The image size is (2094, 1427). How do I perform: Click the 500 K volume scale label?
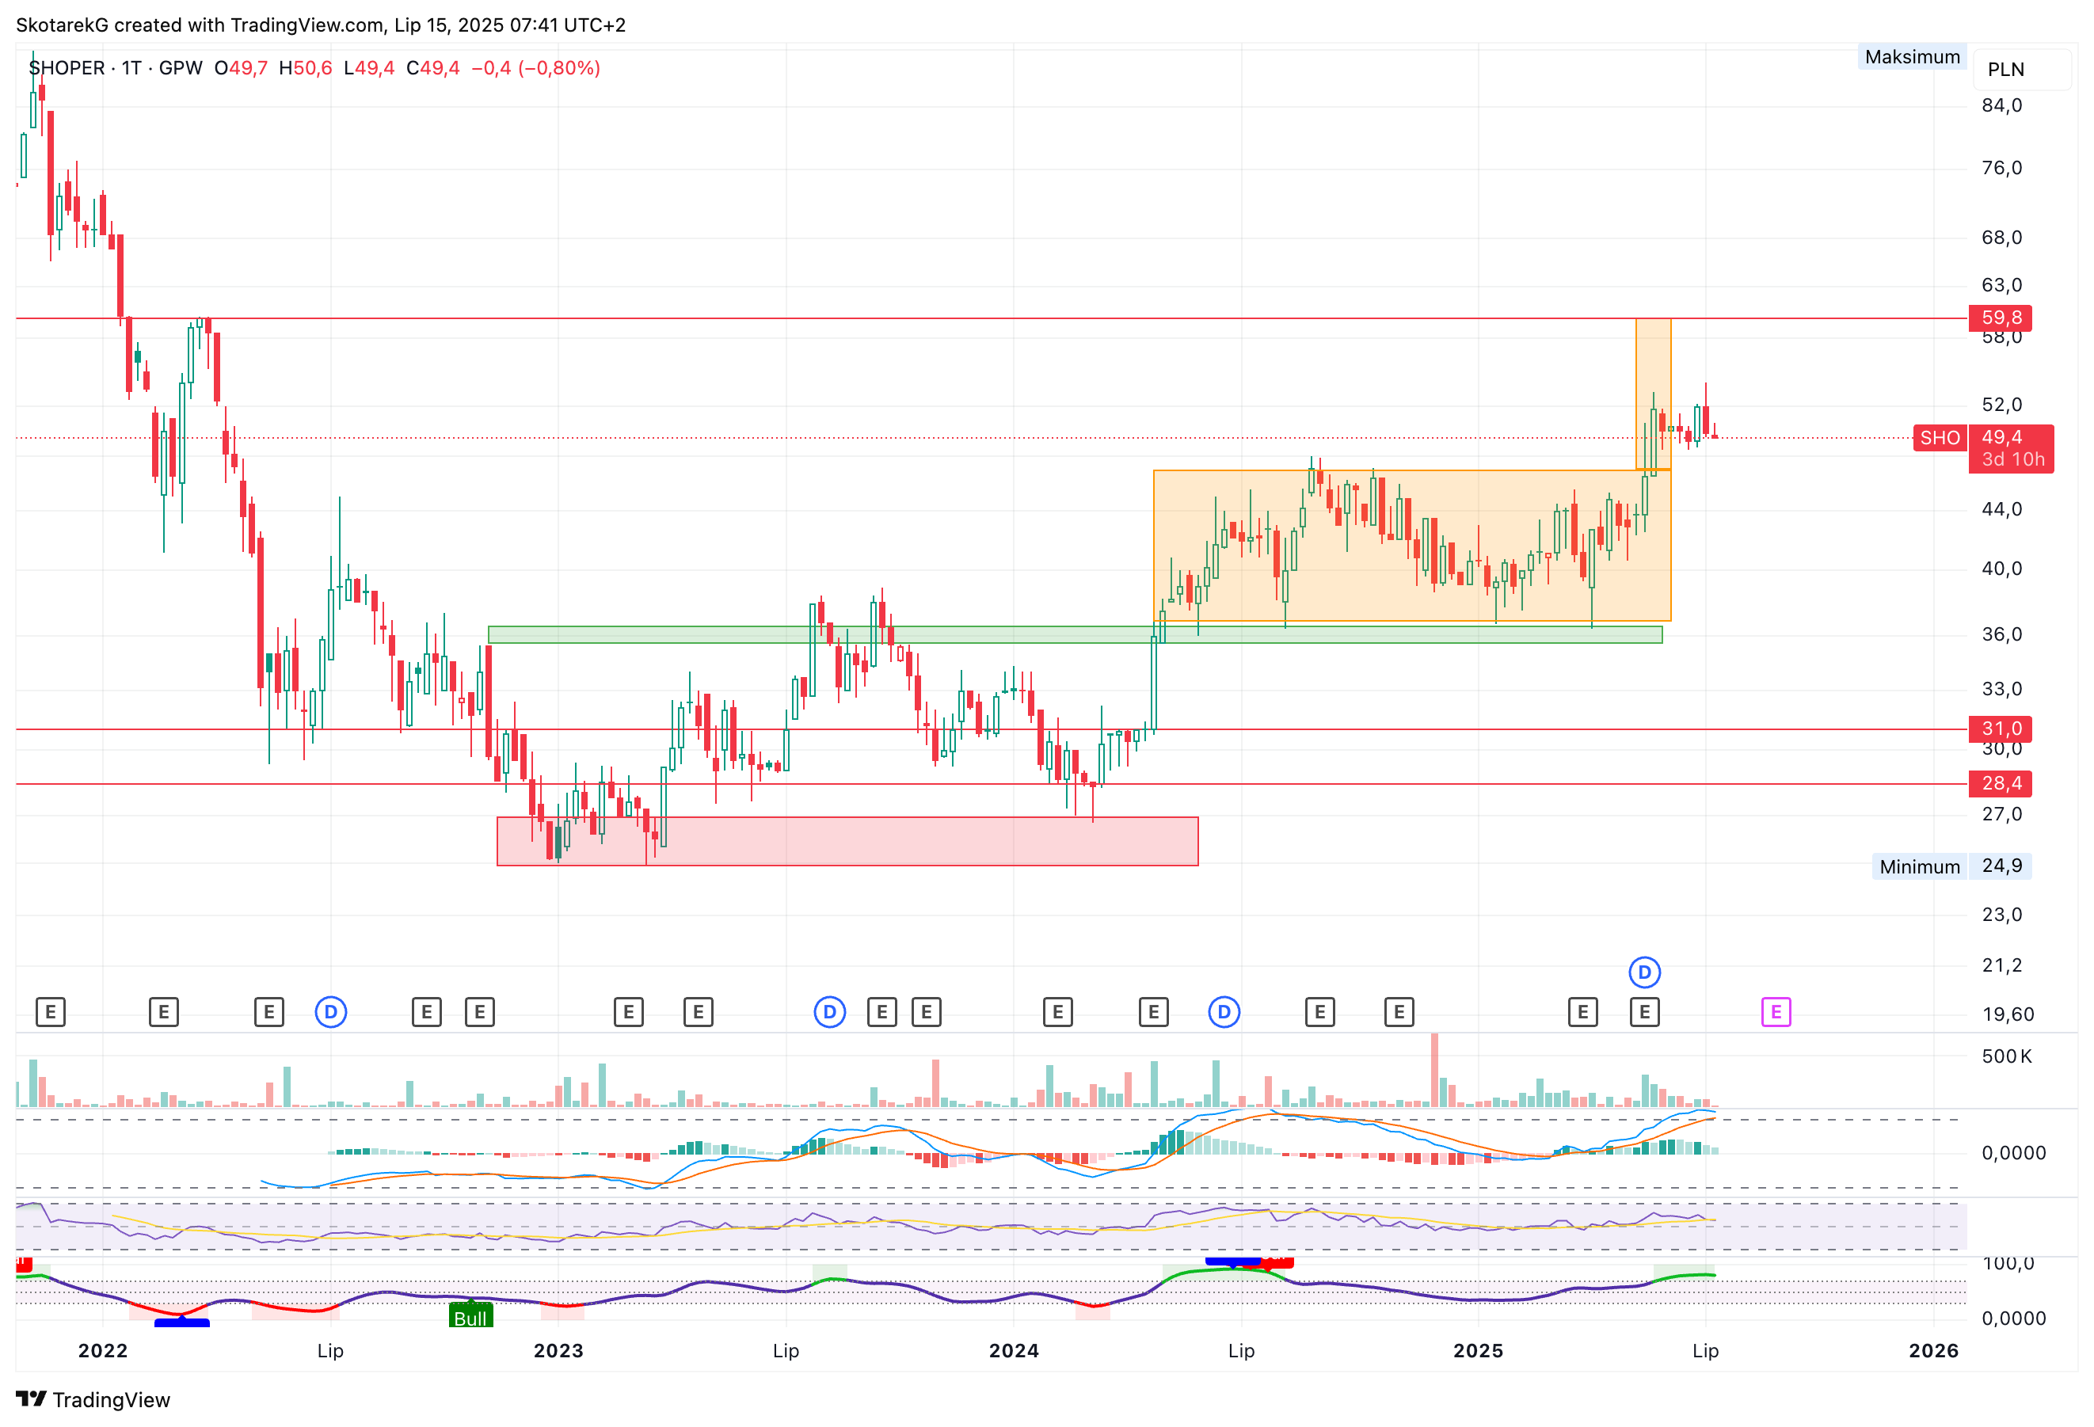[x=2007, y=1056]
